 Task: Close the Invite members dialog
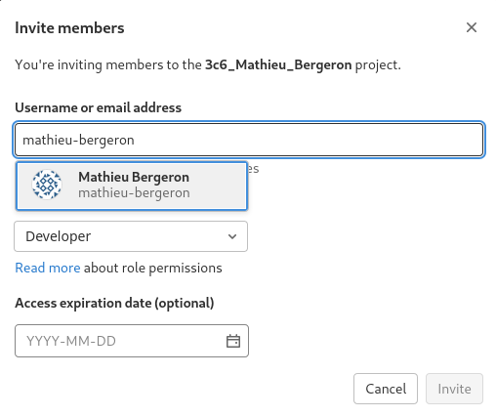[472, 27]
